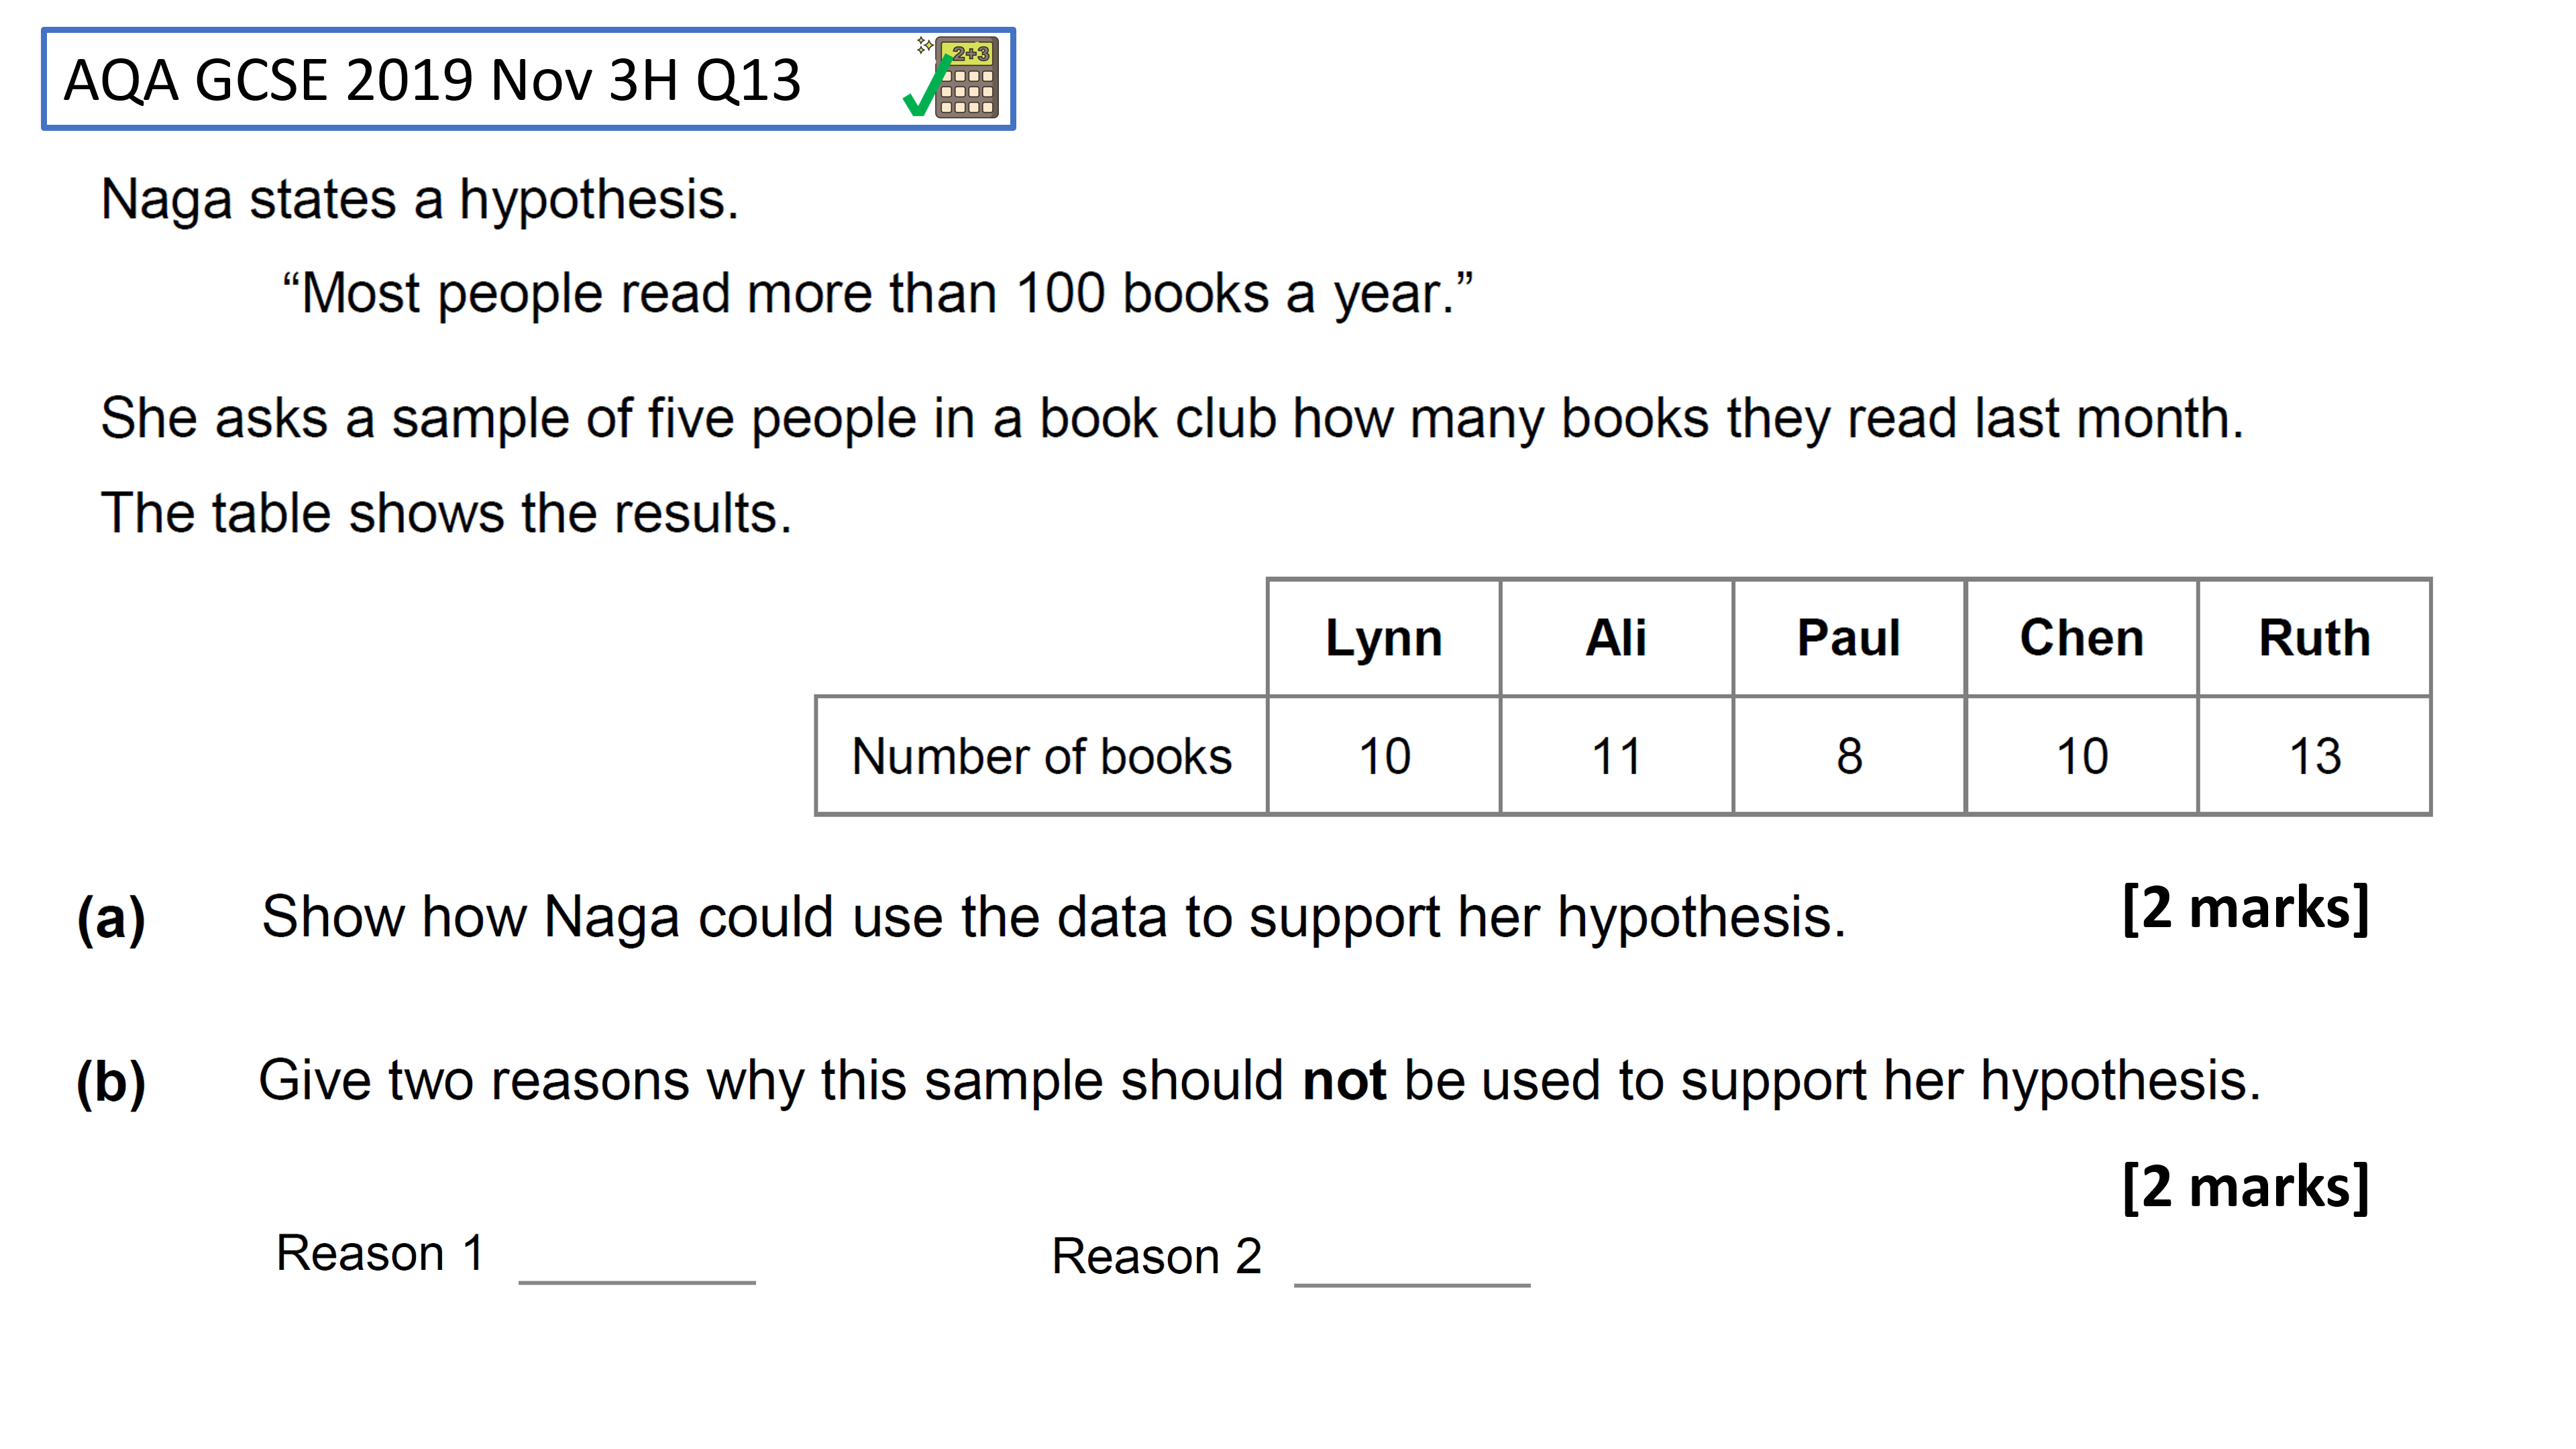
Task: Click the part (b) label
Action: click(x=111, y=1082)
